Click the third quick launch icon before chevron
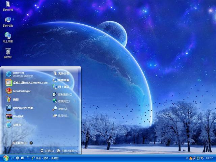Image resolution: width=216 pixels, height=162 pixels. pos(22,158)
